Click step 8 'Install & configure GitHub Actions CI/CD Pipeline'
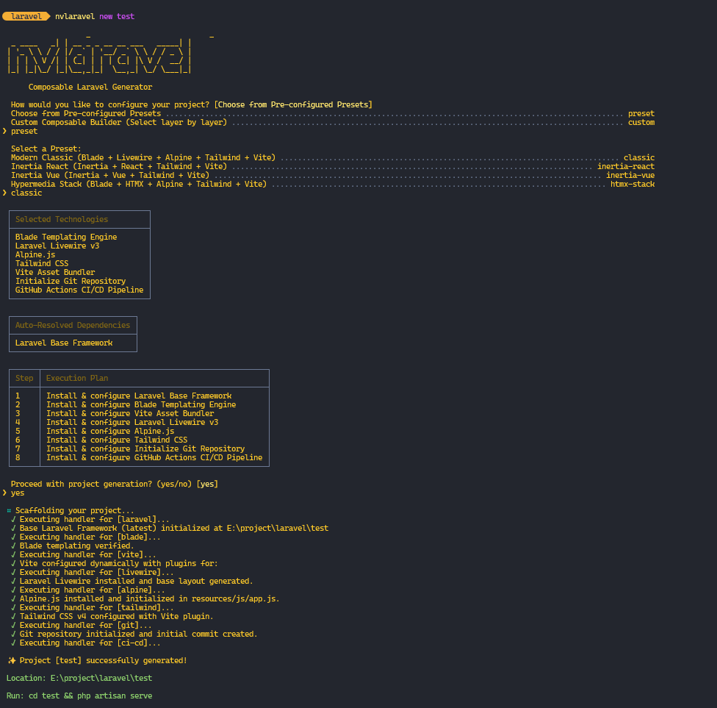Image resolution: width=717 pixels, height=708 pixels. [154, 457]
